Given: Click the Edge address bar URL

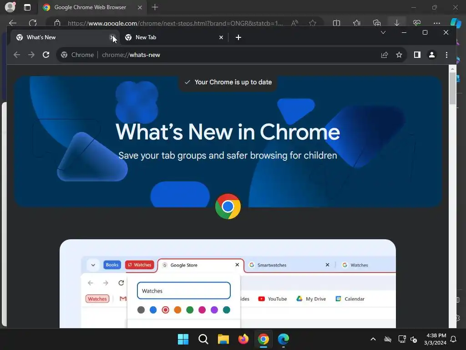Looking at the screenshot, I should [175, 23].
